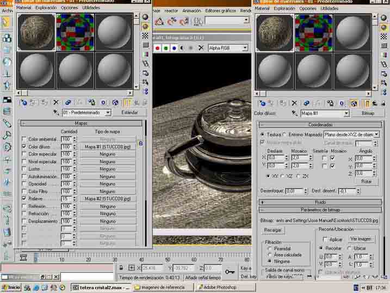
Task: Click Mapa #2 (STUCCO8.jpg) relieve map button
Action: (108, 199)
